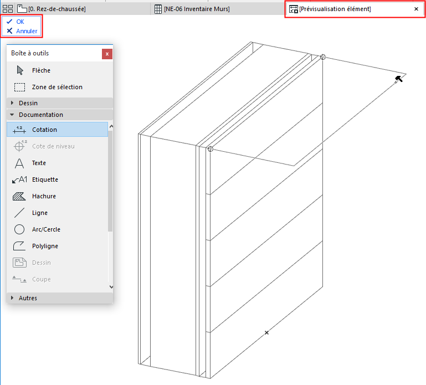426x385 pixels.
Task: Close the Boîte à outils panel
Action: pos(107,54)
